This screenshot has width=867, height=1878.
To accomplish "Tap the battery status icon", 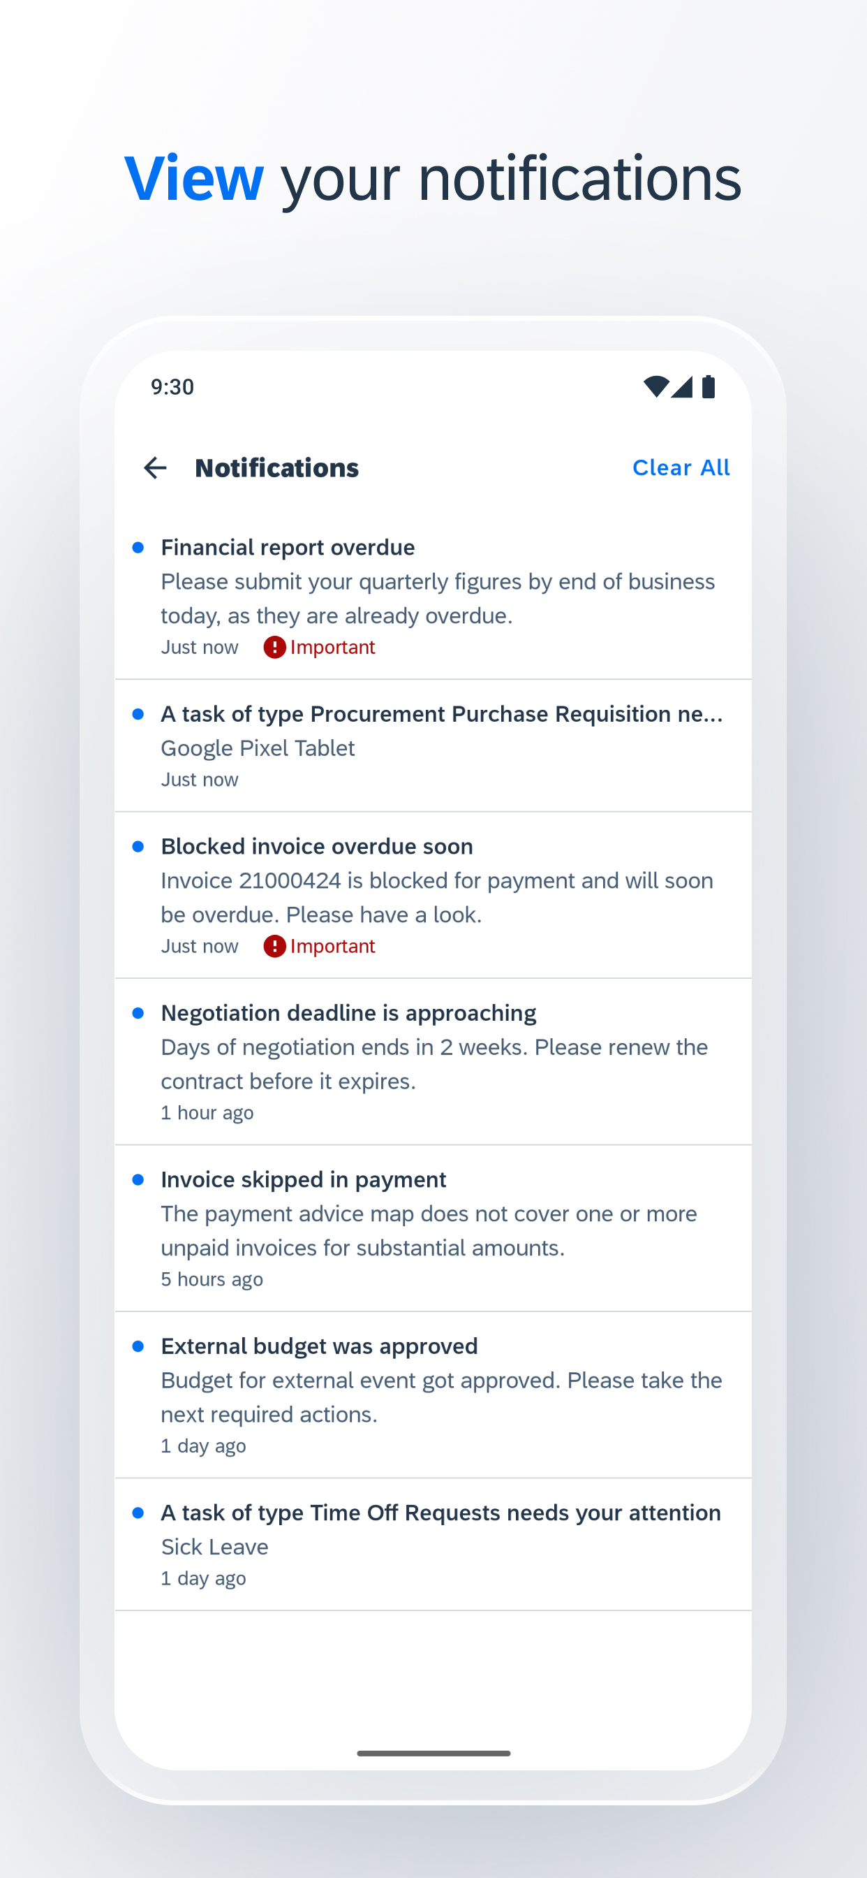I will click(708, 386).
